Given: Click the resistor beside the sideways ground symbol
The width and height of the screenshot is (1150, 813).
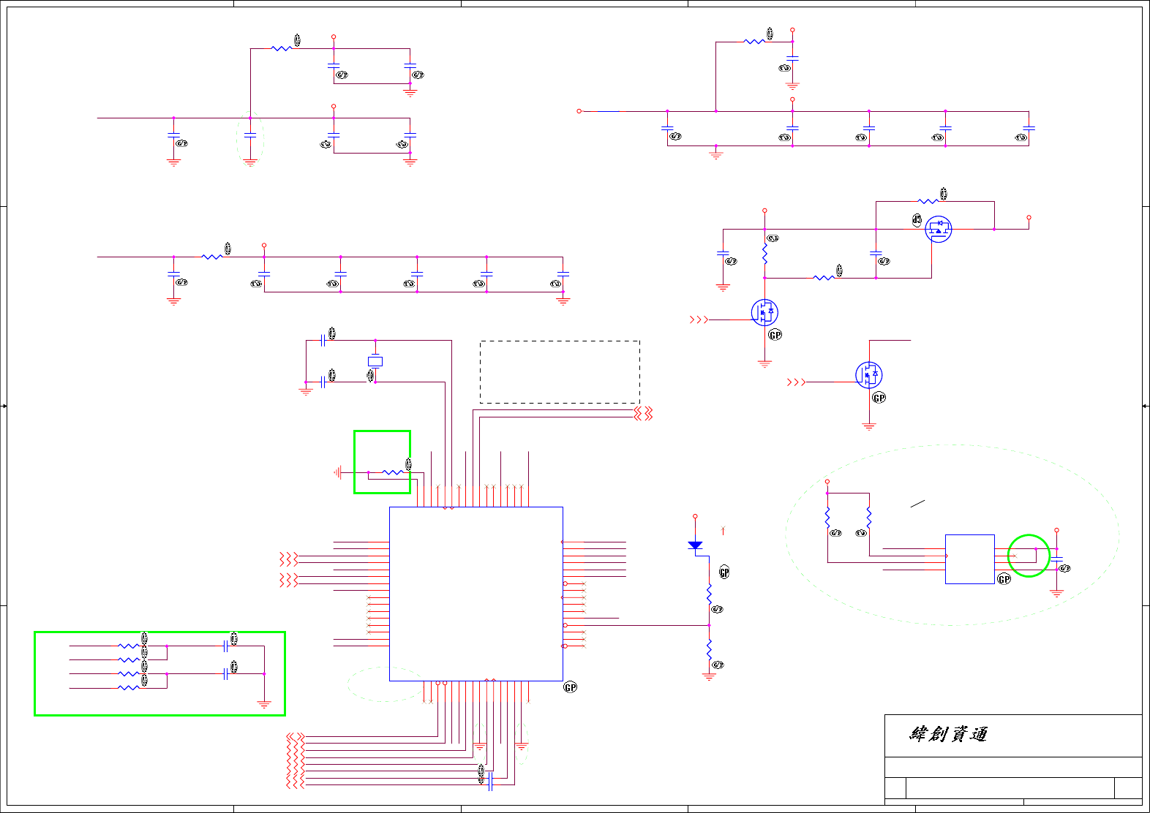Looking at the screenshot, I should click(393, 473).
